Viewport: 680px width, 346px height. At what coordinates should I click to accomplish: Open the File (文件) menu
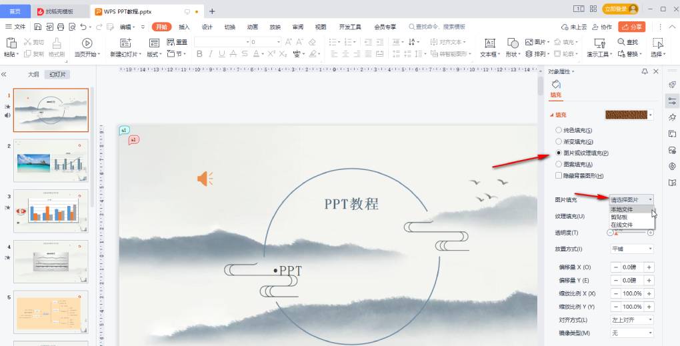point(15,27)
